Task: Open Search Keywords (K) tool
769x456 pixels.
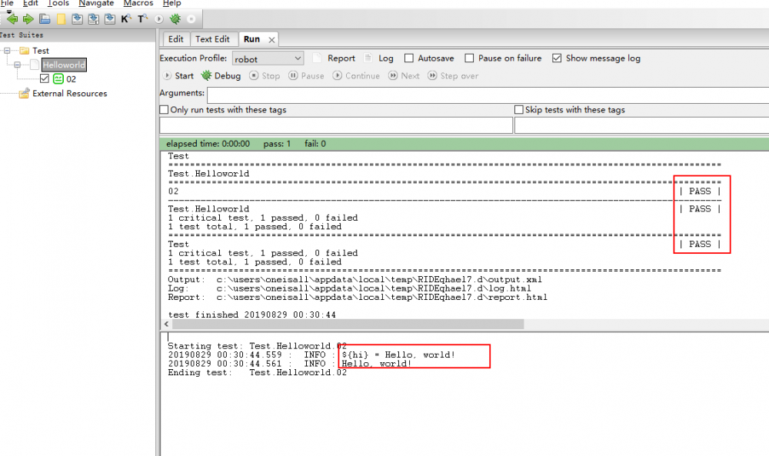Action: point(126,19)
